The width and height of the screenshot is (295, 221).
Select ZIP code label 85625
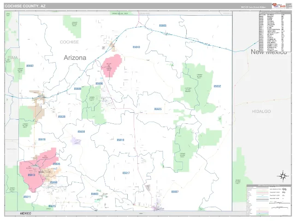tap(158, 109)
